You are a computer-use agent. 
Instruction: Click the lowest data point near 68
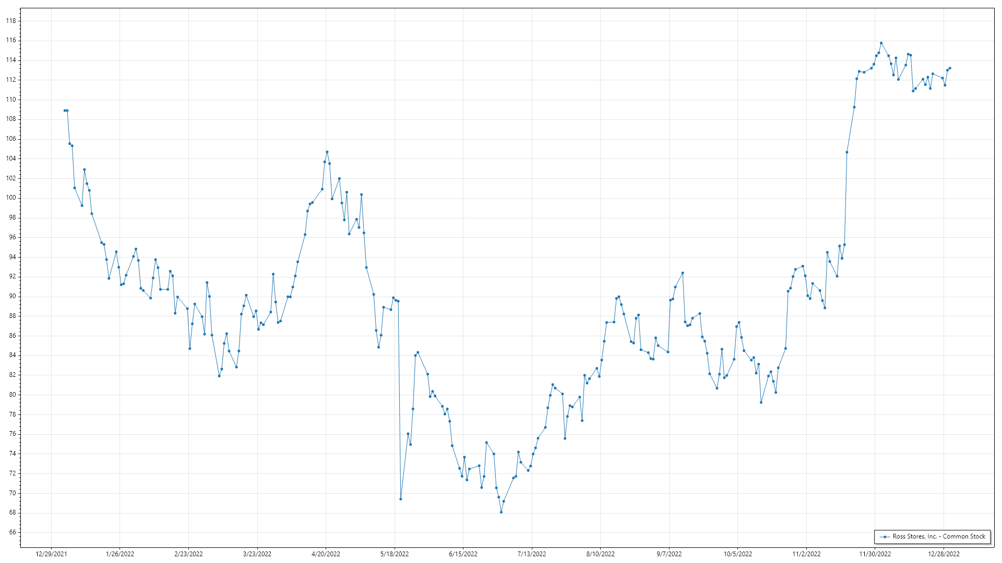501,512
